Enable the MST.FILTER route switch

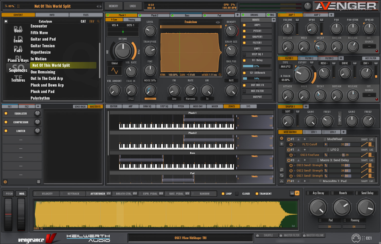244,91
